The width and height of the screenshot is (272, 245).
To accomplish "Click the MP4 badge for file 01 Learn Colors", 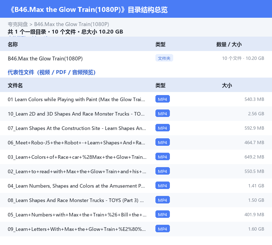I will (163, 99).
